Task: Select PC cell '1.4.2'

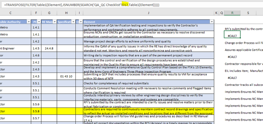Action: 36,41
